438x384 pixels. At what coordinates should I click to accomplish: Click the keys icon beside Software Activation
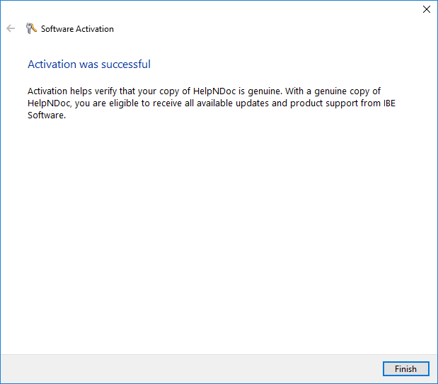point(31,28)
